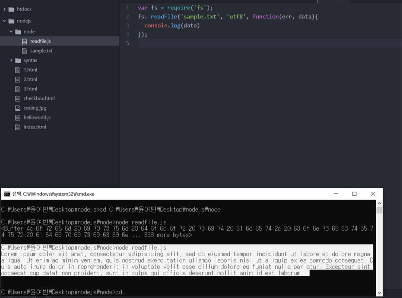This screenshot has height=298, width=402.
Task: Open 1.html in the tree
Action: [x=30, y=70]
